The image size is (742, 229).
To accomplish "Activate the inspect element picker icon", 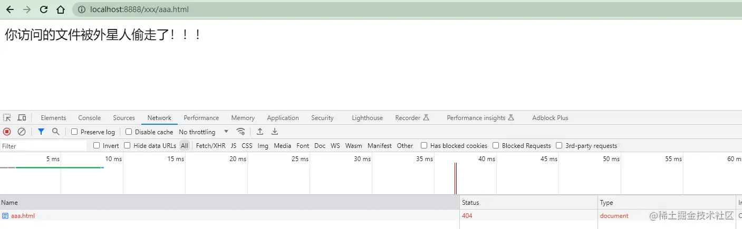I will [7, 118].
